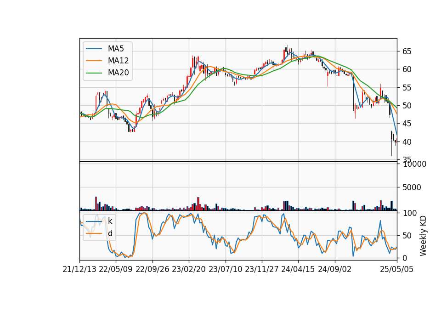Click the MA20 legend label
Image resolution: width=441 pixels, height=317 pixels.
click(x=118, y=73)
